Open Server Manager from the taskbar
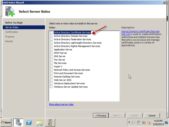Image resolution: width=169 pixels, height=127 pixels. tap(18, 122)
